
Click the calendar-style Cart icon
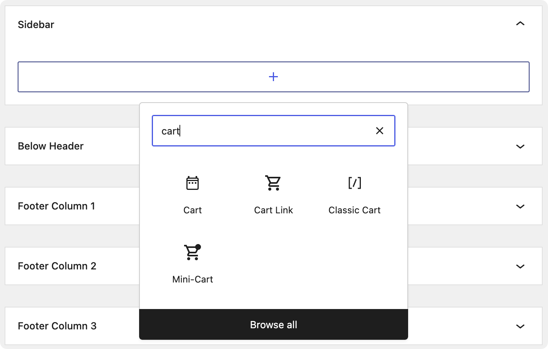[193, 183]
